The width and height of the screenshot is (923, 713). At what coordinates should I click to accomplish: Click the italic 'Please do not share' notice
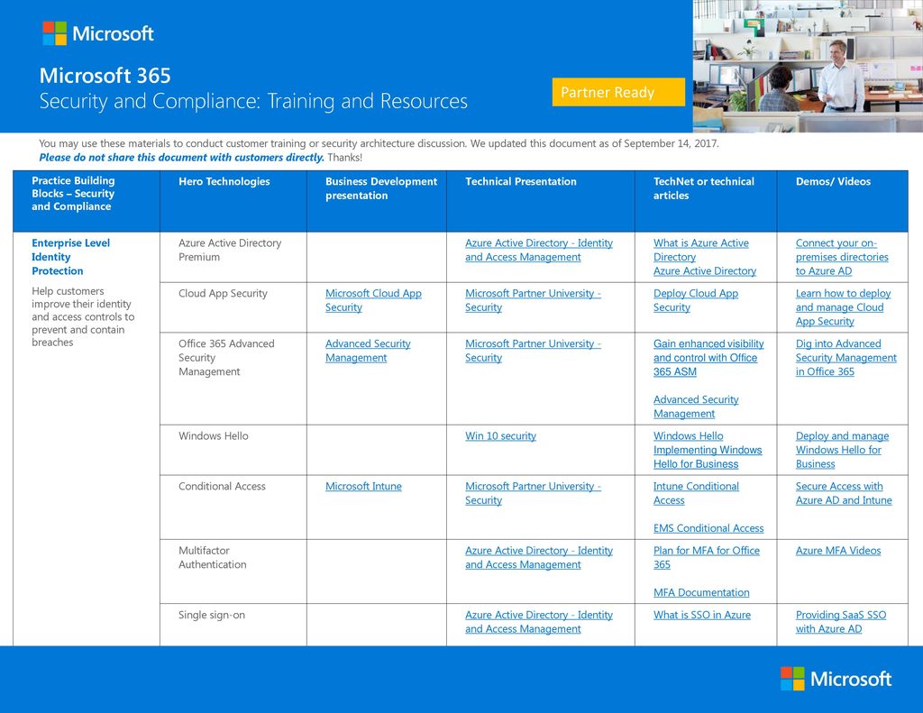point(181,157)
